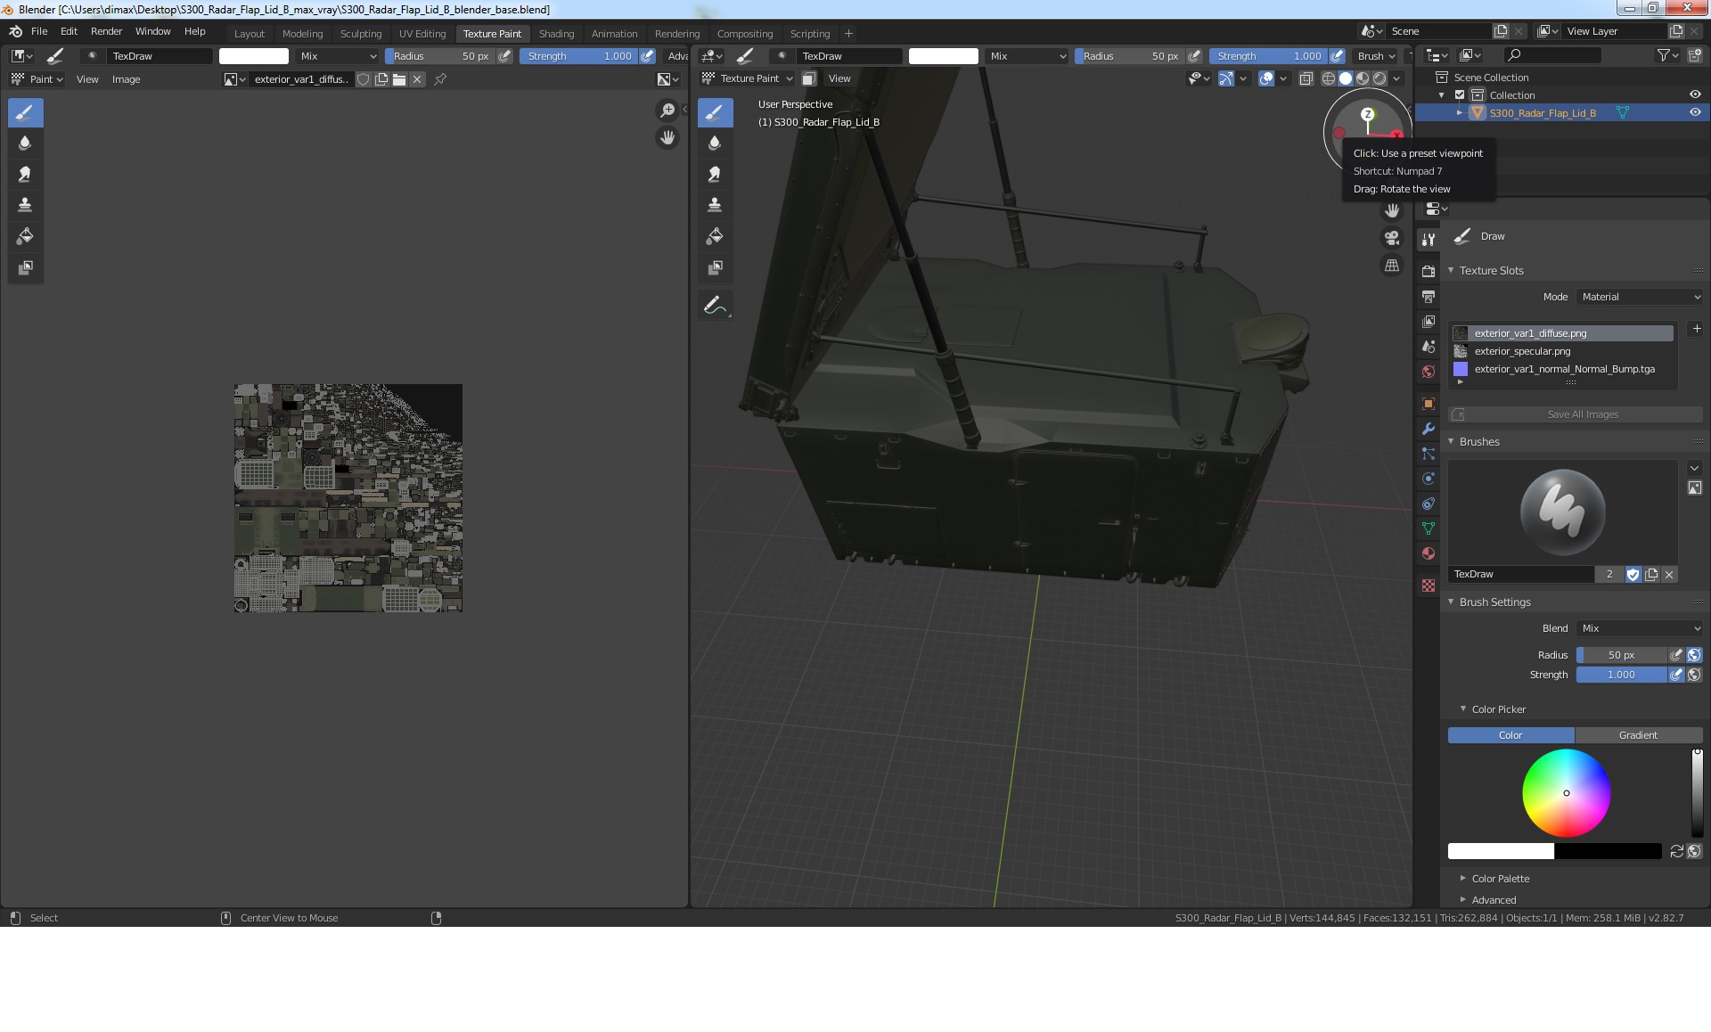
Task: Collapse Texture Slots panel
Action: click(1451, 270)
